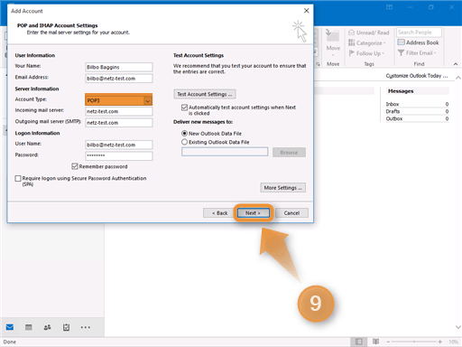
Task: Select New Outlook Data File radio button
Action: click(x=184, y=133)
